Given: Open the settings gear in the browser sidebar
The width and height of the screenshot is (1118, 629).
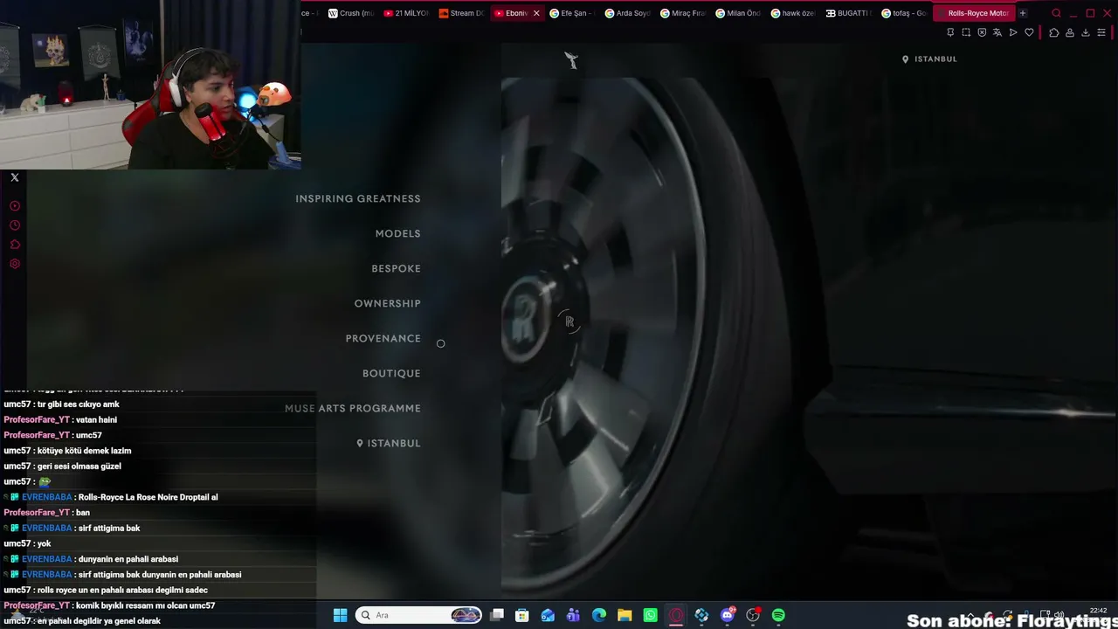Looking at the screenshot, I should coord(15,264).
